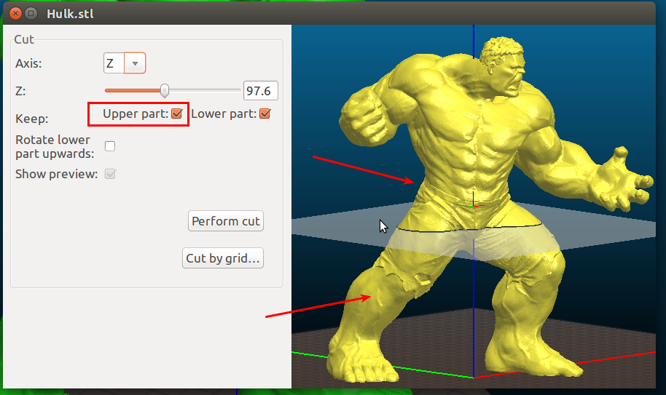Uncheck the Lower part checkbox
666x395 pixels.
pyautogui.click(x=265, y=113)
